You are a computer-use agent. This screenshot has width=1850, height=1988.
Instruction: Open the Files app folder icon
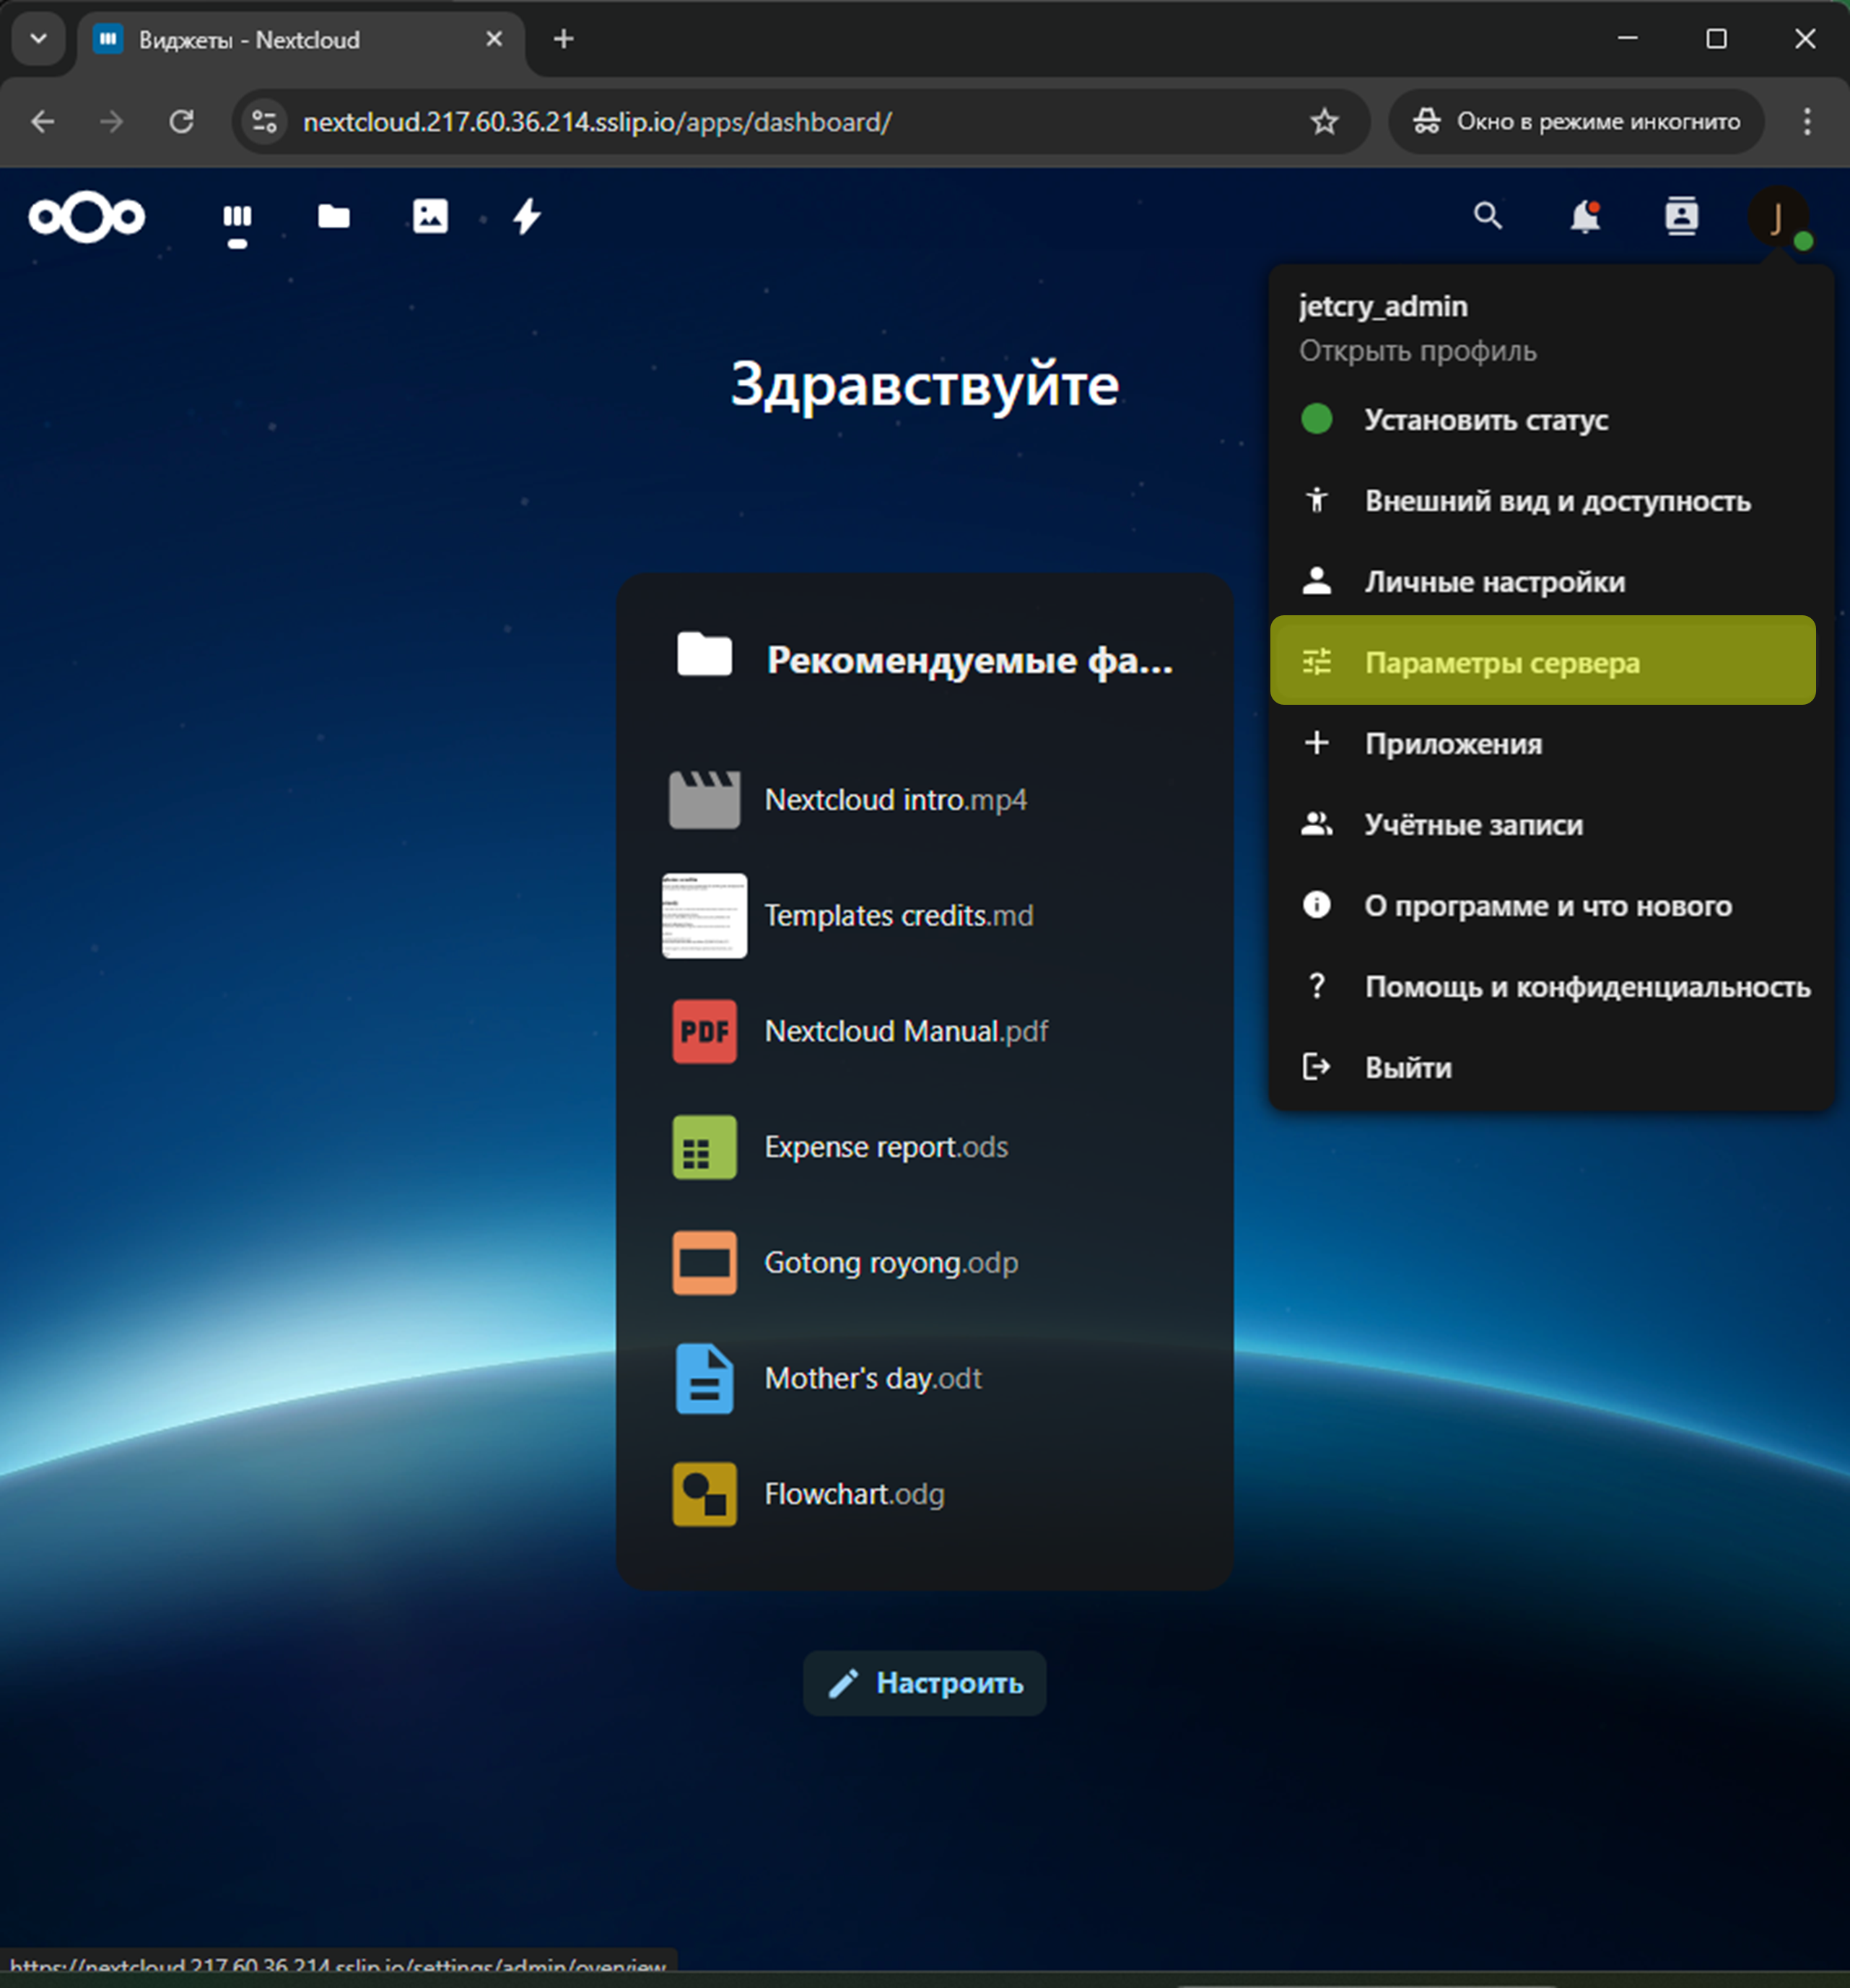coord(333,216)
